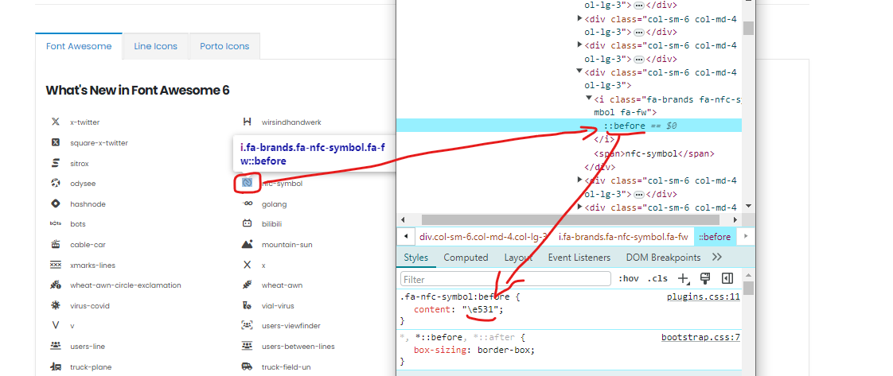Viewport: 893px width, 376px height.
Task: Toggle the .cls class editor button
Action: [x=657, y=279]
